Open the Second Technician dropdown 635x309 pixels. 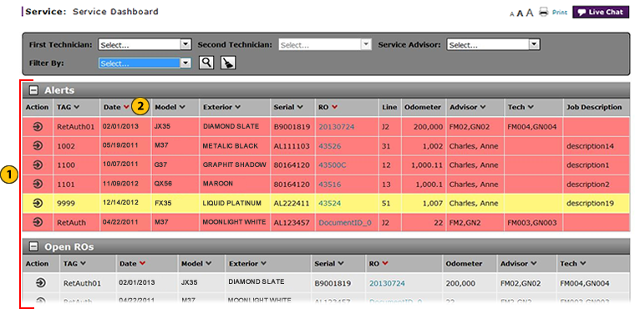tap(325, 45)
